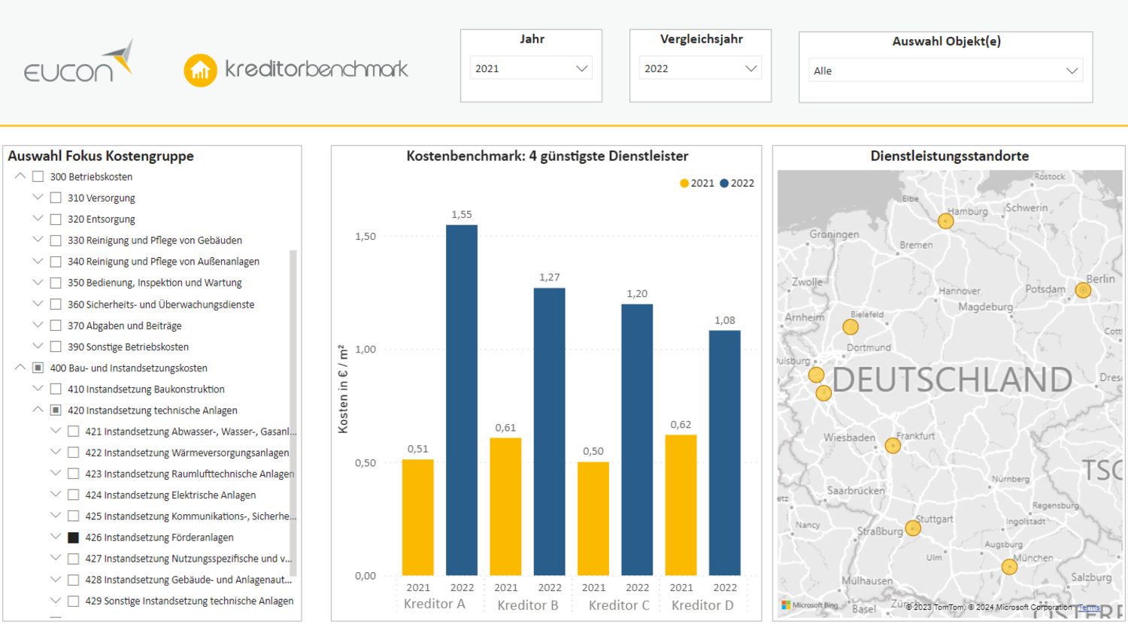
Task: Click the orange kreditorbenchmark house icon
Action: (x=200, y=71)
